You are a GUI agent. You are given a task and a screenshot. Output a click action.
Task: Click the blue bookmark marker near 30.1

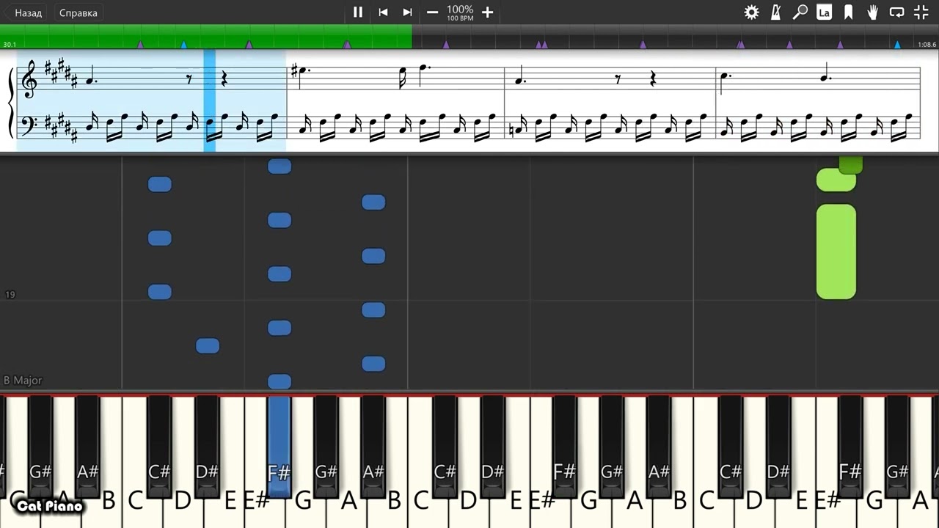pos(183,45)
